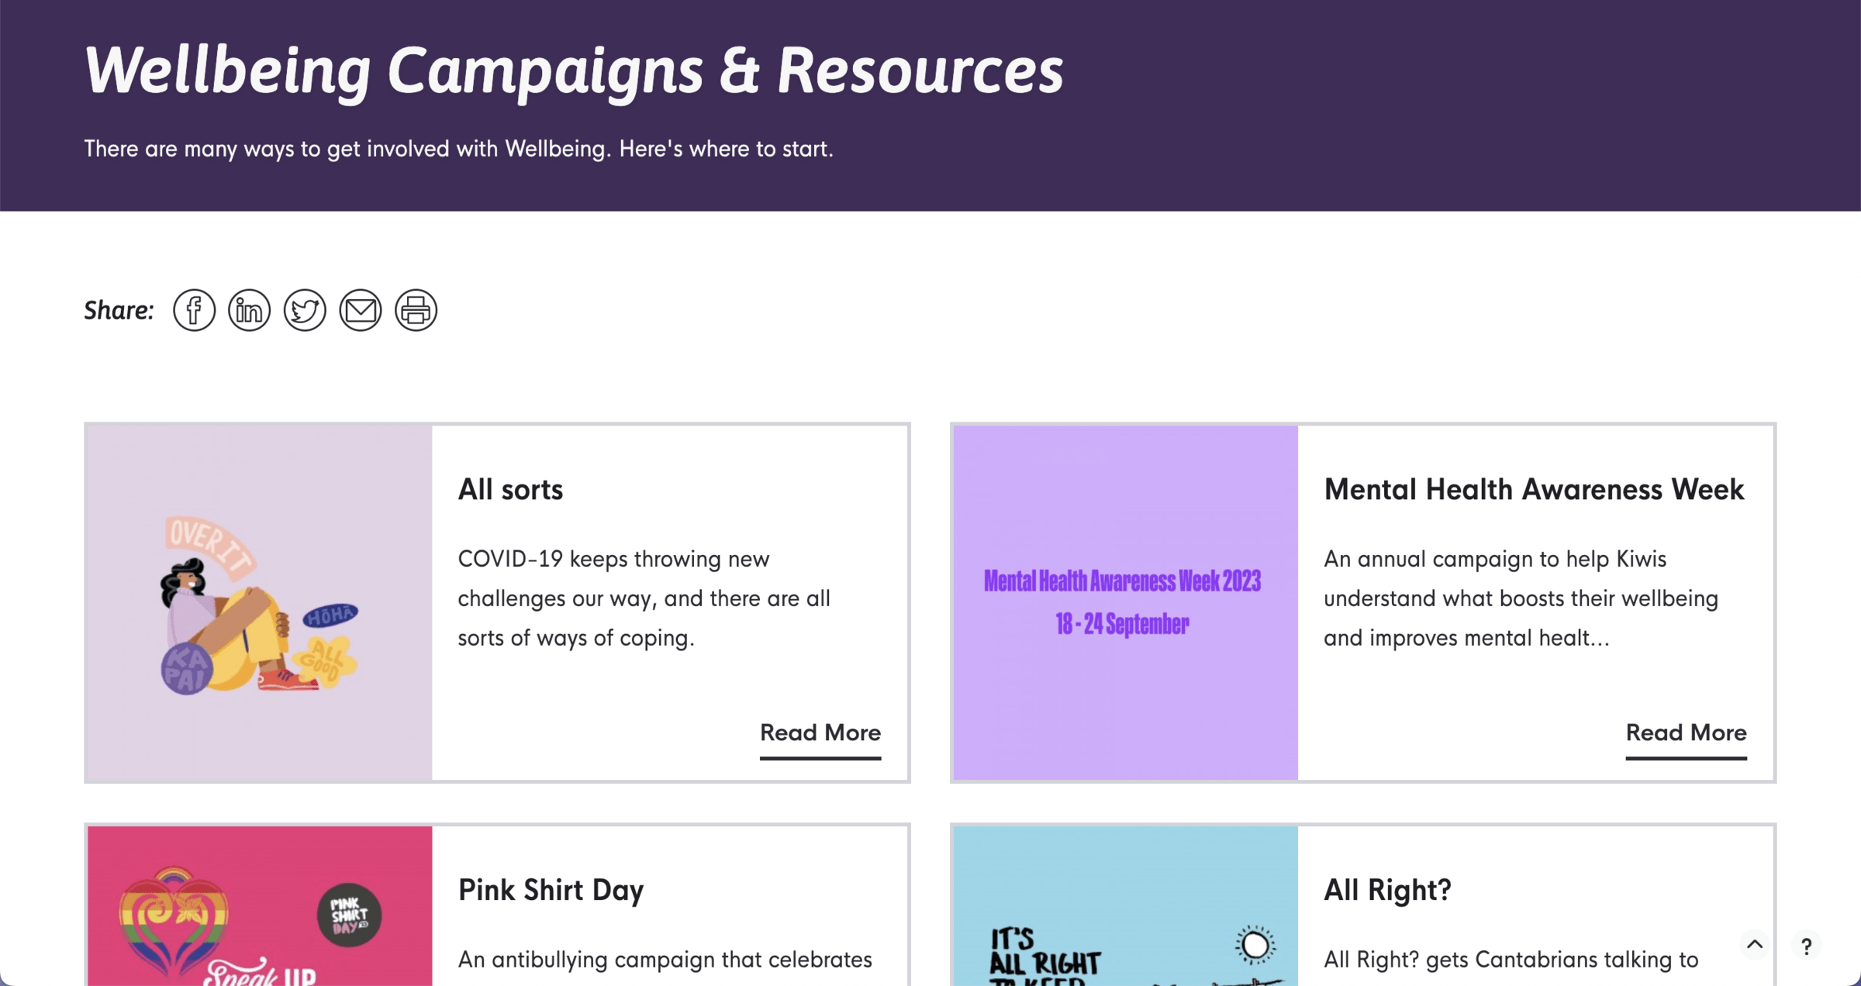Screen dimensions: 1861x986
Task: Read More about All sorts
Action: point(820,733)
